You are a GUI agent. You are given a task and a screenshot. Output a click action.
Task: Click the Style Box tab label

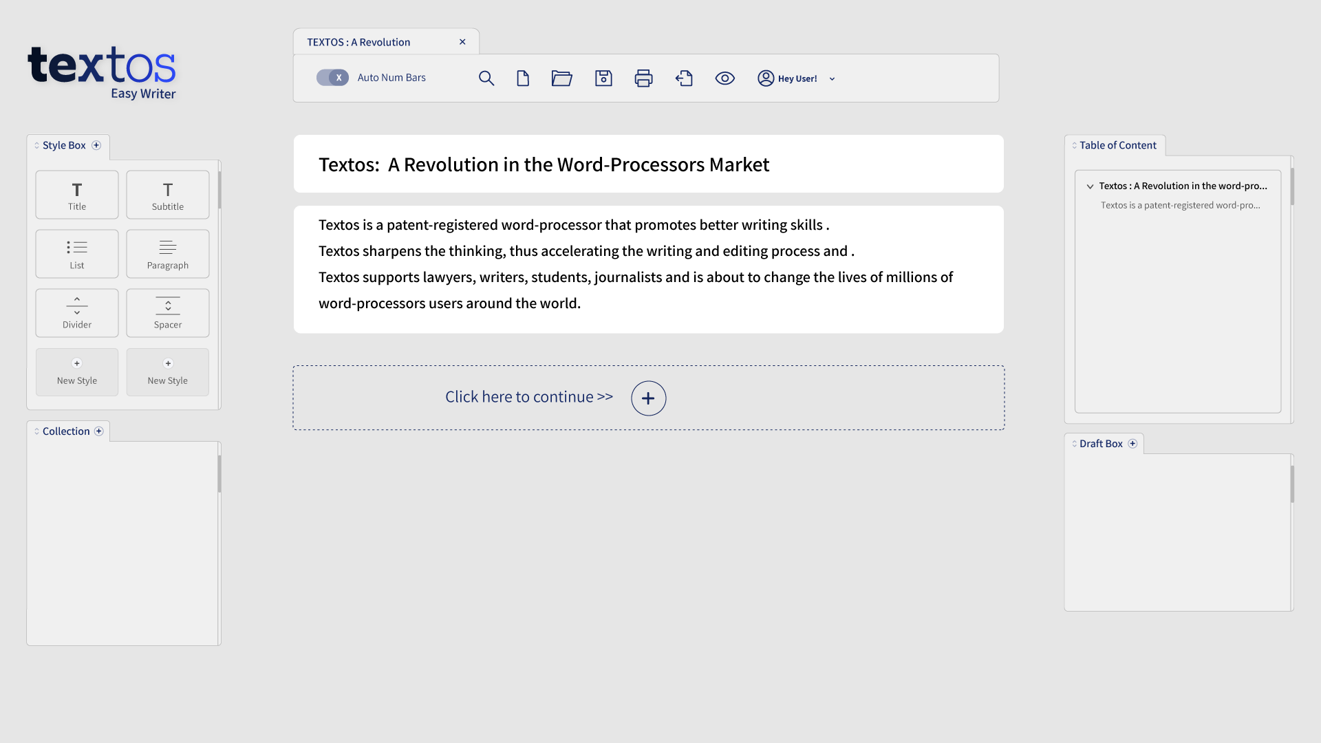pos(64,145)
